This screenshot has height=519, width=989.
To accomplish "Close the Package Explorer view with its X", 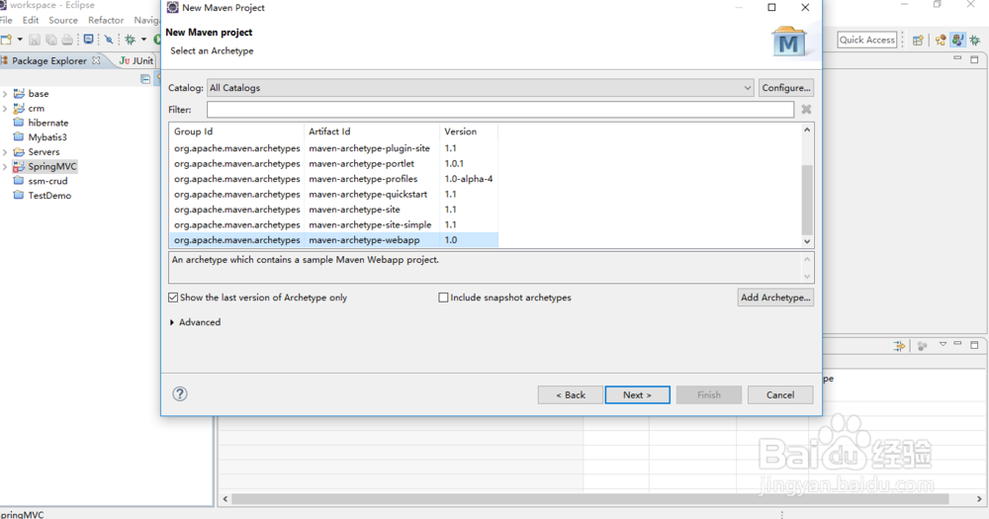I will pyautogui.click(x=96, y=60).
